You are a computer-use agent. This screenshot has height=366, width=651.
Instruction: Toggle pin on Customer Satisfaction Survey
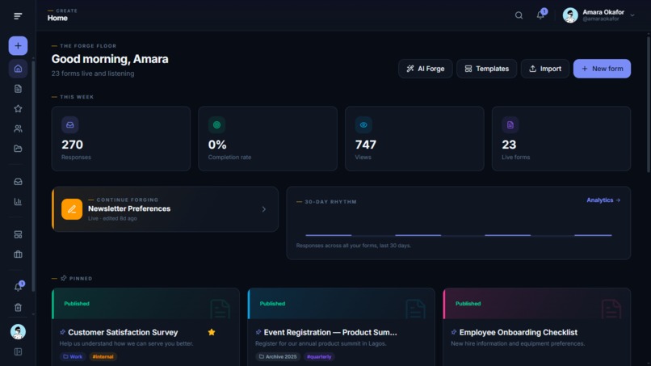coord(63,332)
